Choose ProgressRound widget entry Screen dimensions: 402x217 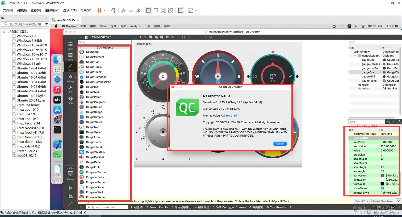click(95, 187)
